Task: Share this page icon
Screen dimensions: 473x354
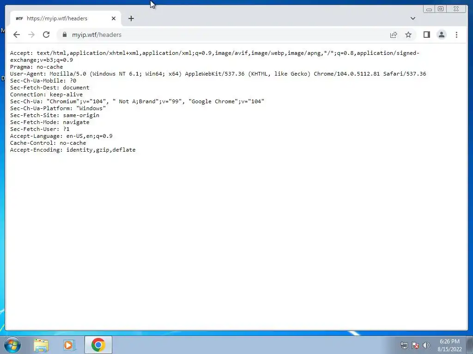Action: (394, 35)
